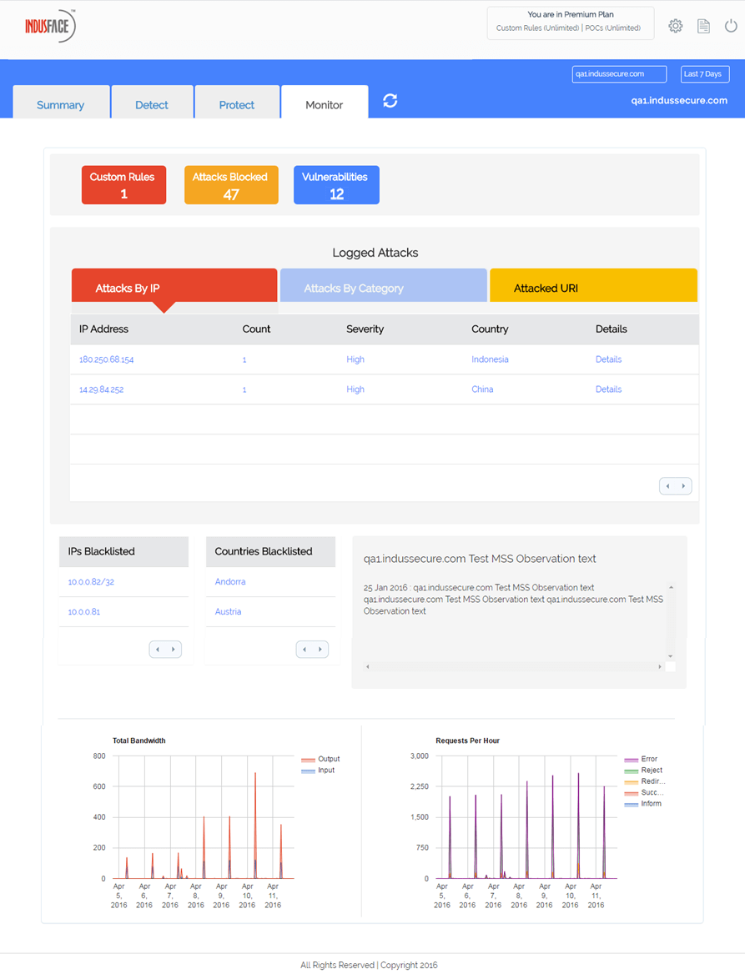
Task: Click the Indusface logo
Action: click(x=50, y=26)
